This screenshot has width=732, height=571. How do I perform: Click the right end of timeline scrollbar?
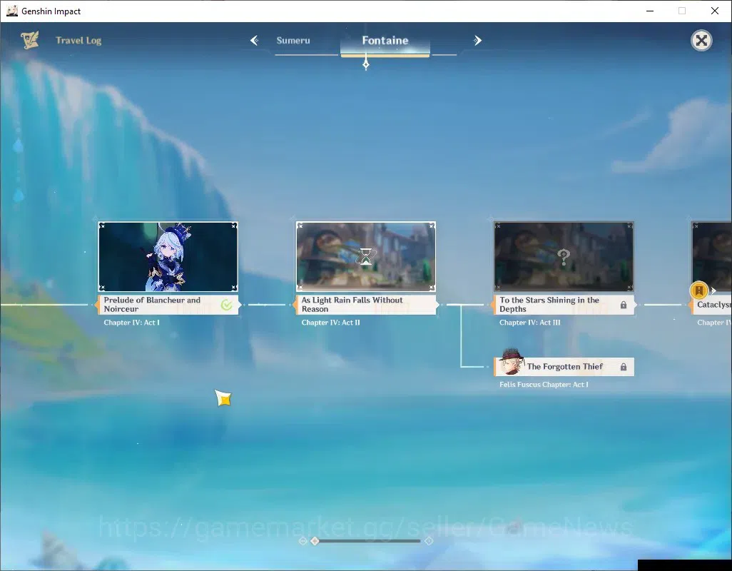429,540
